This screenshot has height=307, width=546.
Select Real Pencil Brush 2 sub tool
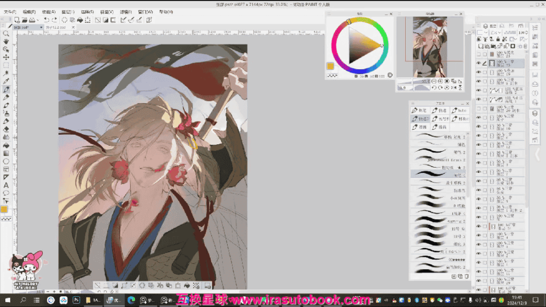pos(438,160)
